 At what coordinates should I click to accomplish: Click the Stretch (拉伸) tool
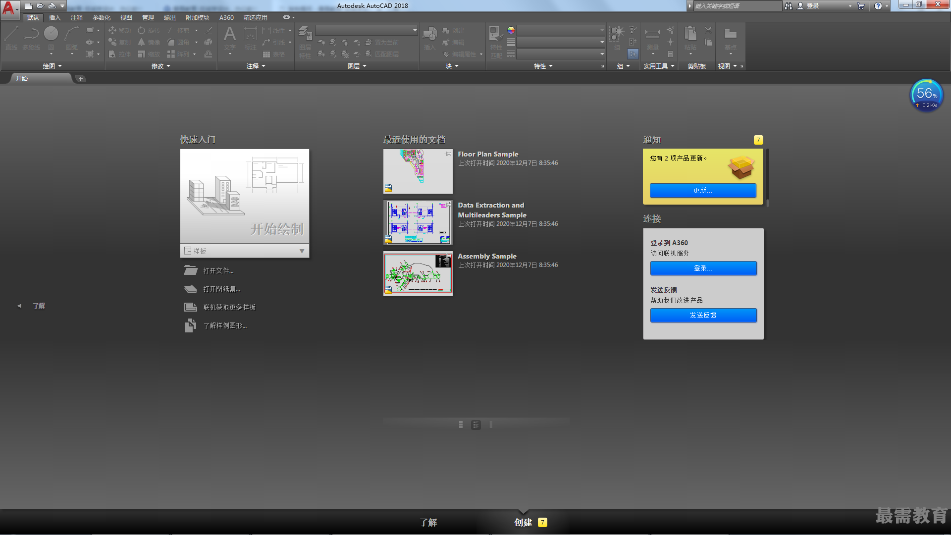click(119, 54)
